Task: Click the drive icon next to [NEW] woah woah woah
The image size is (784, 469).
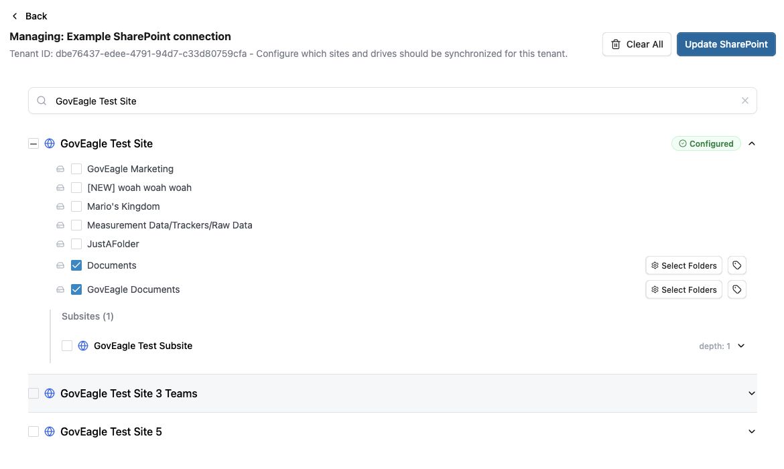Action: [x=60, y=188]
